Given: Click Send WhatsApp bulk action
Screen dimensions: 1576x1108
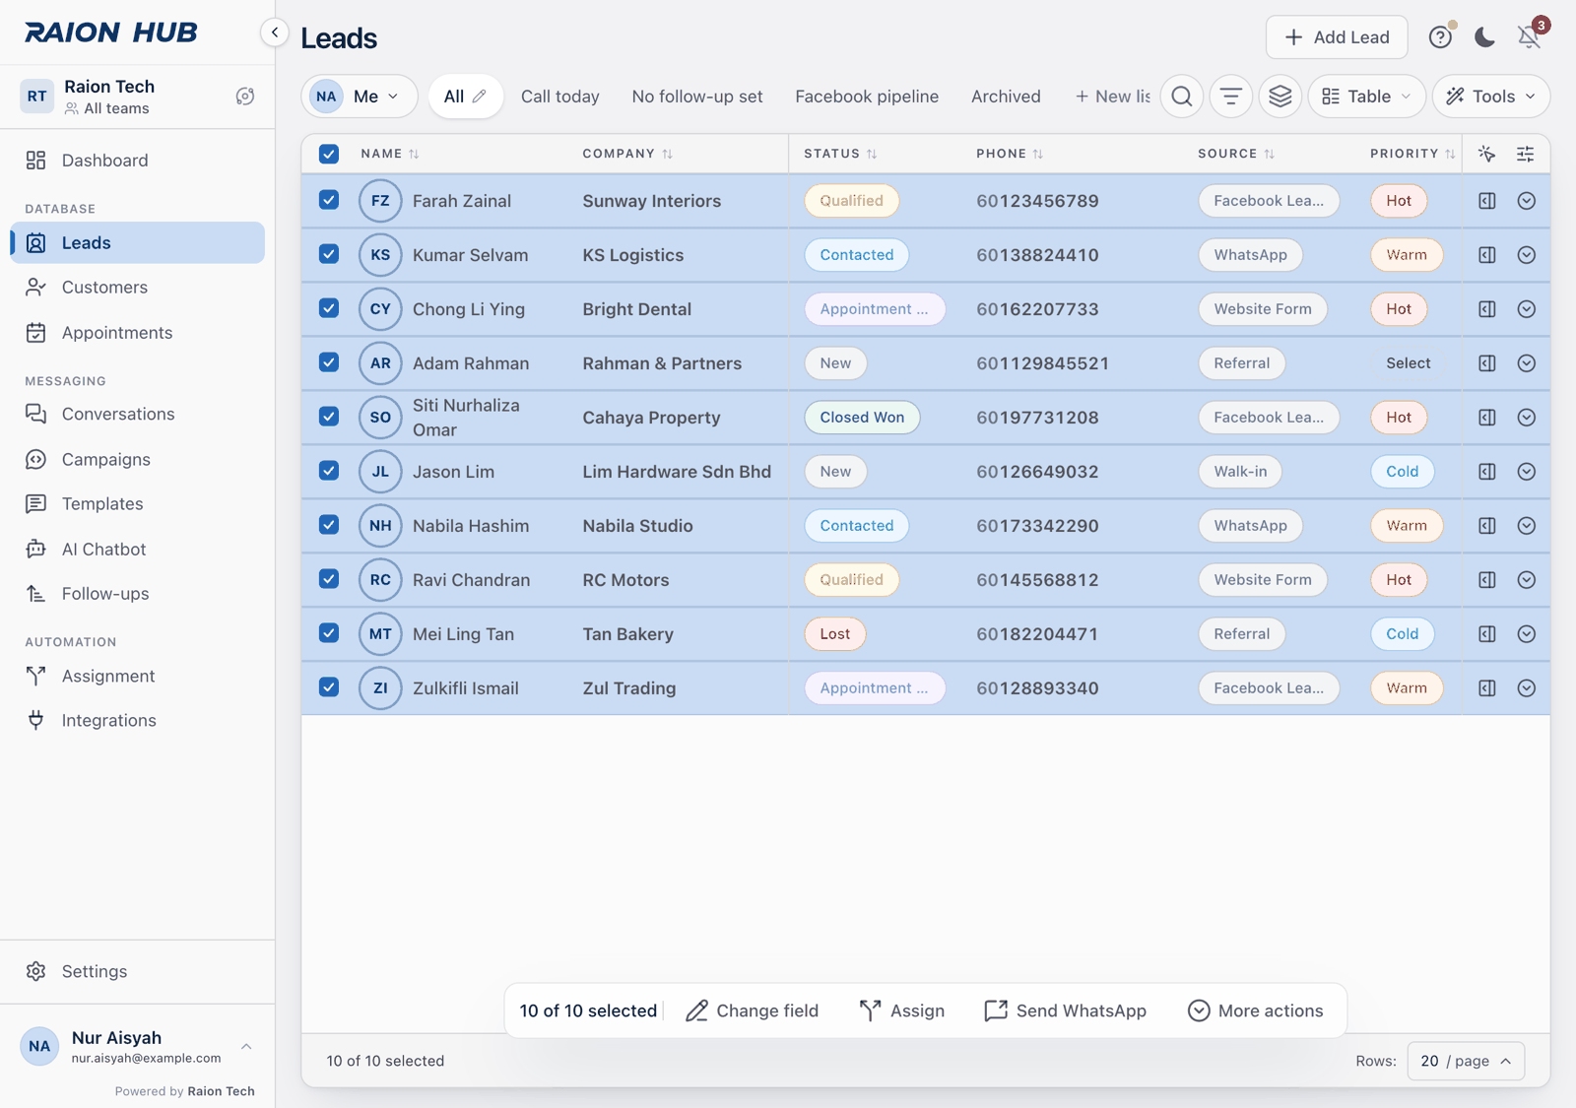Looking at the screenshot, I should [1066, 1010].
